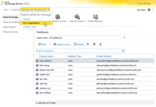Select the Ian Tien name cell
Viewport: 156px width, 107px height.
click(x=43, y=79)
